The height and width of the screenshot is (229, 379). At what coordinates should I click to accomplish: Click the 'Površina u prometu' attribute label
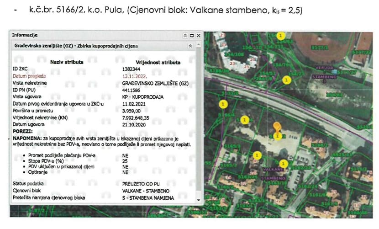point(32,111)
